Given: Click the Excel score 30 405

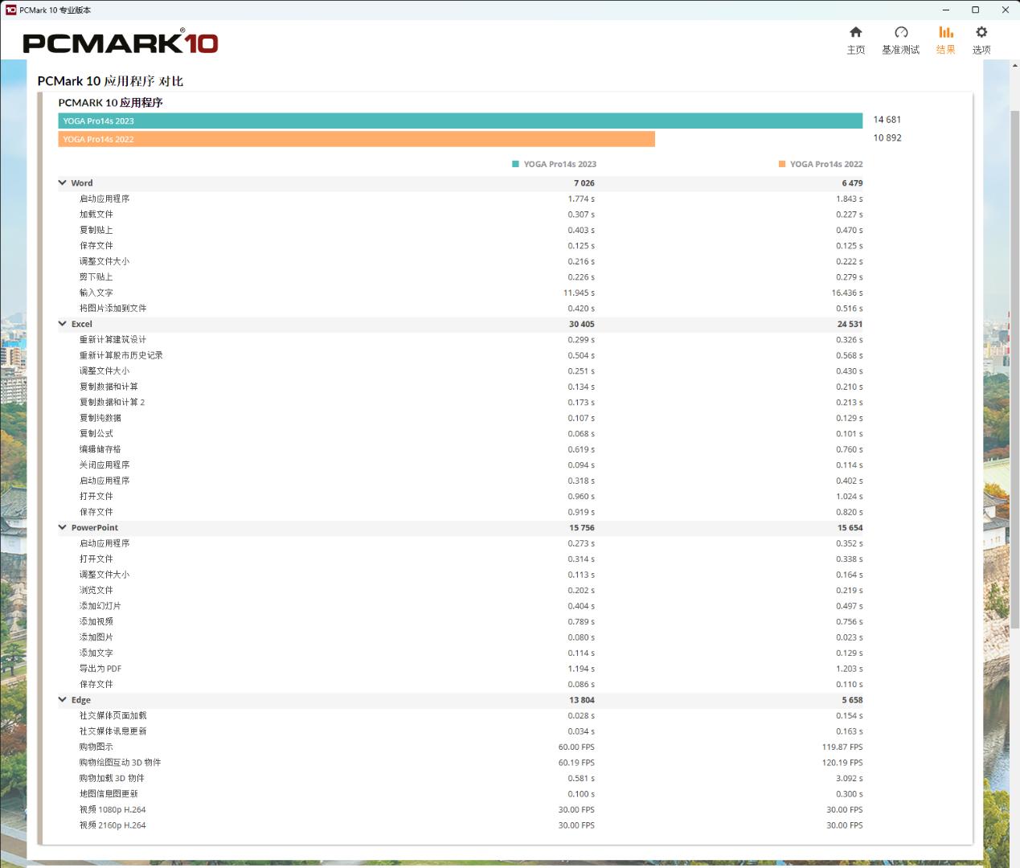Looking at the screenshot, I should (582, 325).
